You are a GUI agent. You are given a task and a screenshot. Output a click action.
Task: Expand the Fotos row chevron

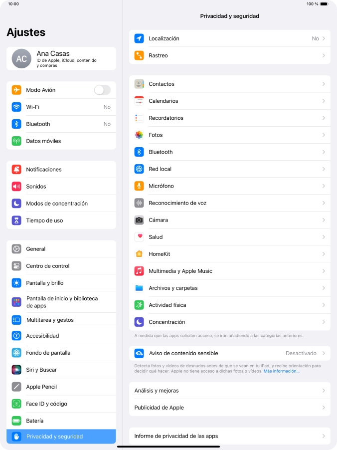tap(324, 135)
